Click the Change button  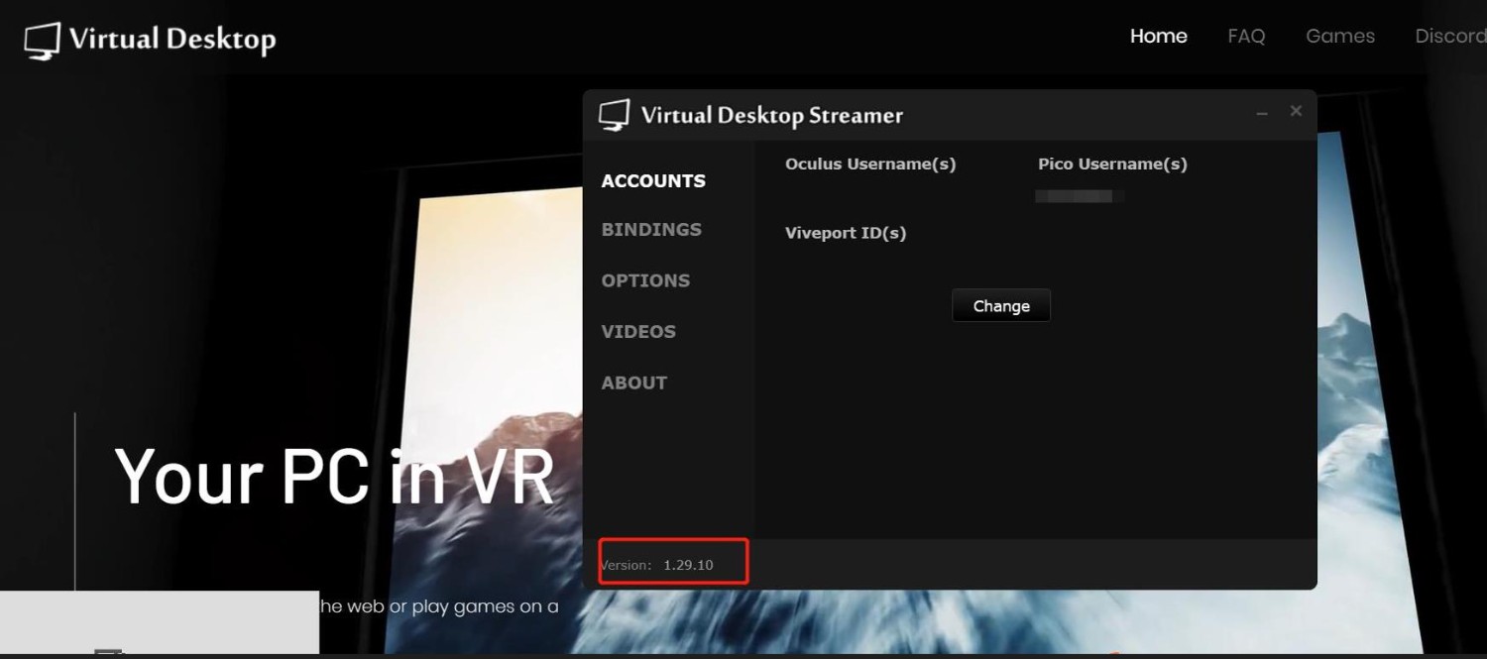1001,305
